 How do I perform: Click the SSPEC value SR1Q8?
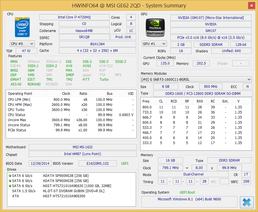84,37
